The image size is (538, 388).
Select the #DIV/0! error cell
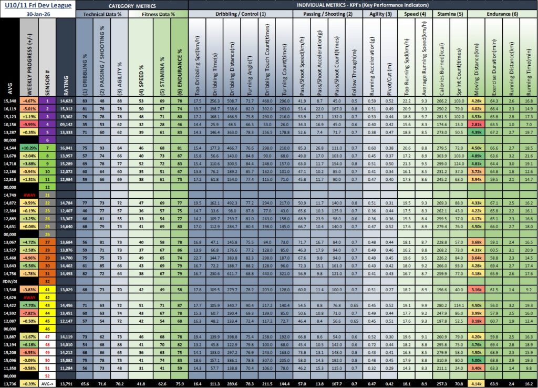pyautogui.click(x=11, y=282)
